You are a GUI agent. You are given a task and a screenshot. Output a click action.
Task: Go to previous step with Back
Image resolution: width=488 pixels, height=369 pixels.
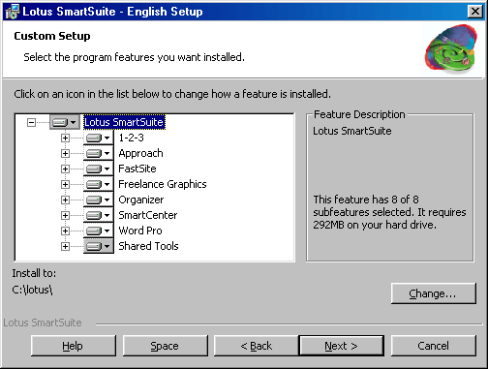click(x=257, y=346)
